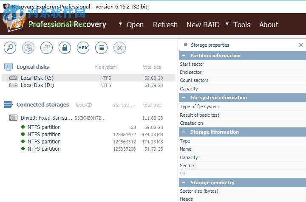The height and width of the screenshot is (202, 306).
Task: Select Drive0: Fixed Samsu... storage
Action: (x=88, y=118)
